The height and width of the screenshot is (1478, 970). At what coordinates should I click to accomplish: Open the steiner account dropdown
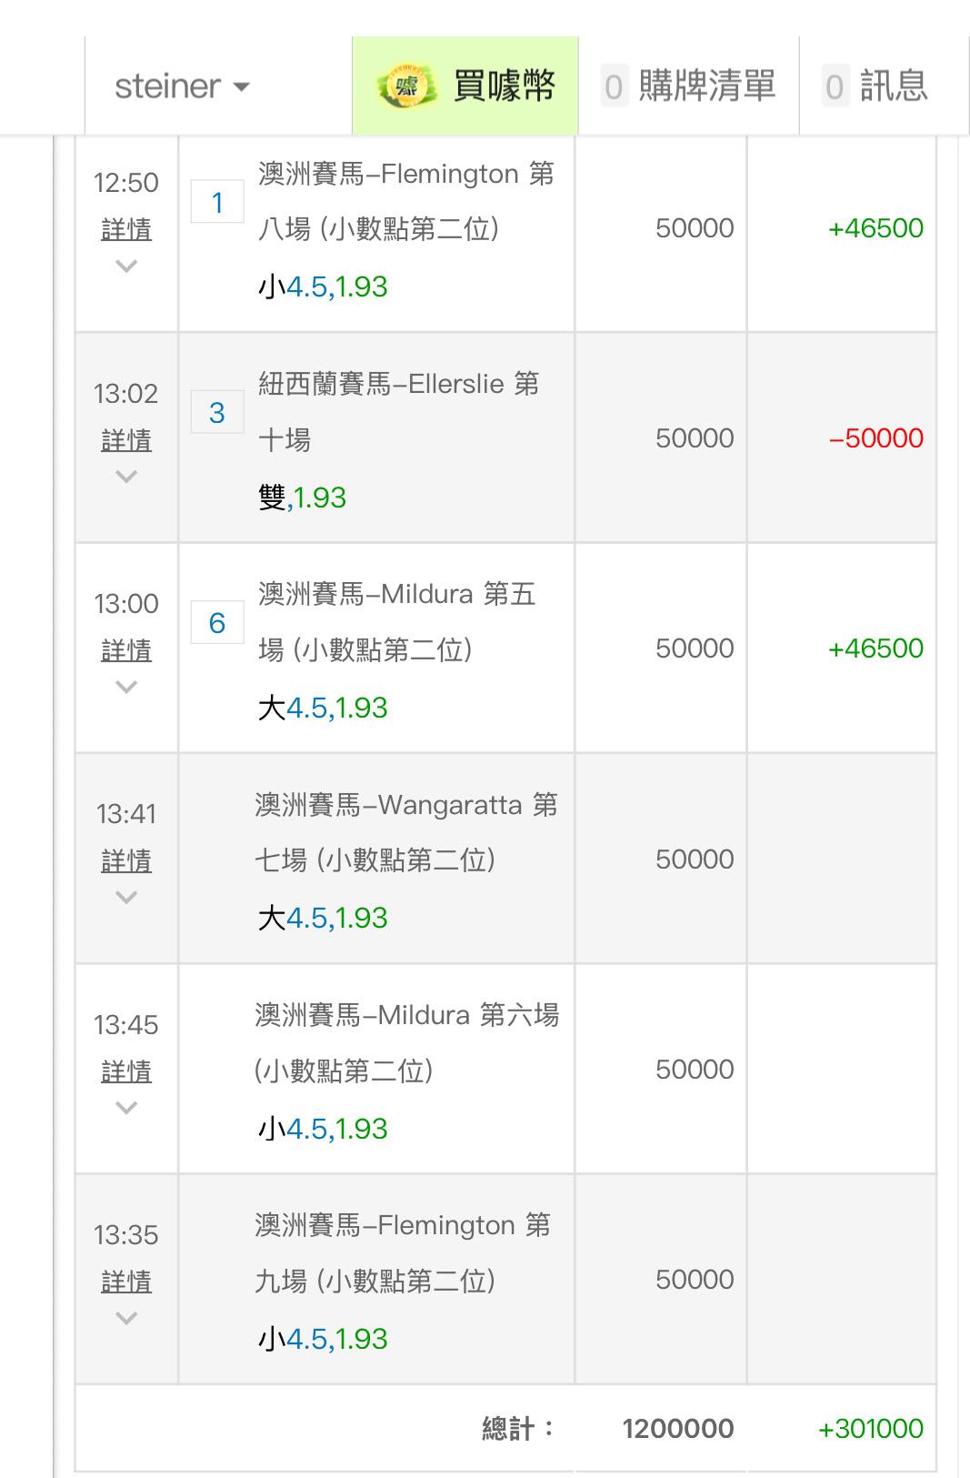(x=182, y=86)
